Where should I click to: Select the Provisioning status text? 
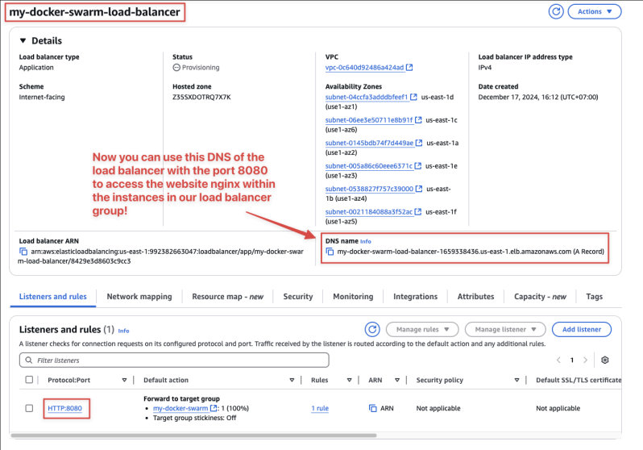[201, 67]
